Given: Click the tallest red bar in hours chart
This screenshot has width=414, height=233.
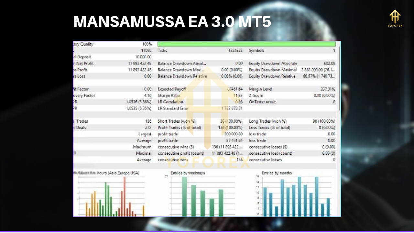Looking at the screenshot, I should [125, 197].
